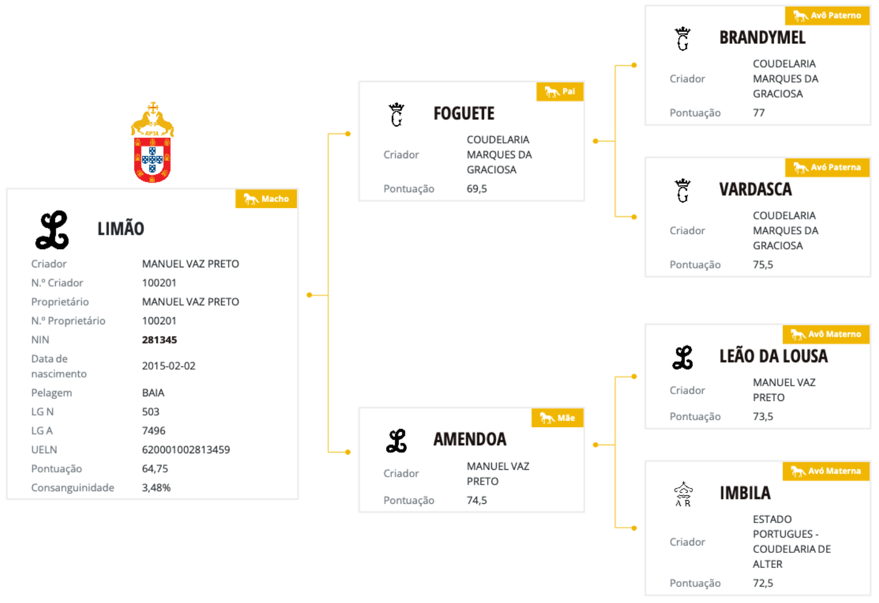Click the L brand icon beside LIMÃO

[x=52, y=230]
